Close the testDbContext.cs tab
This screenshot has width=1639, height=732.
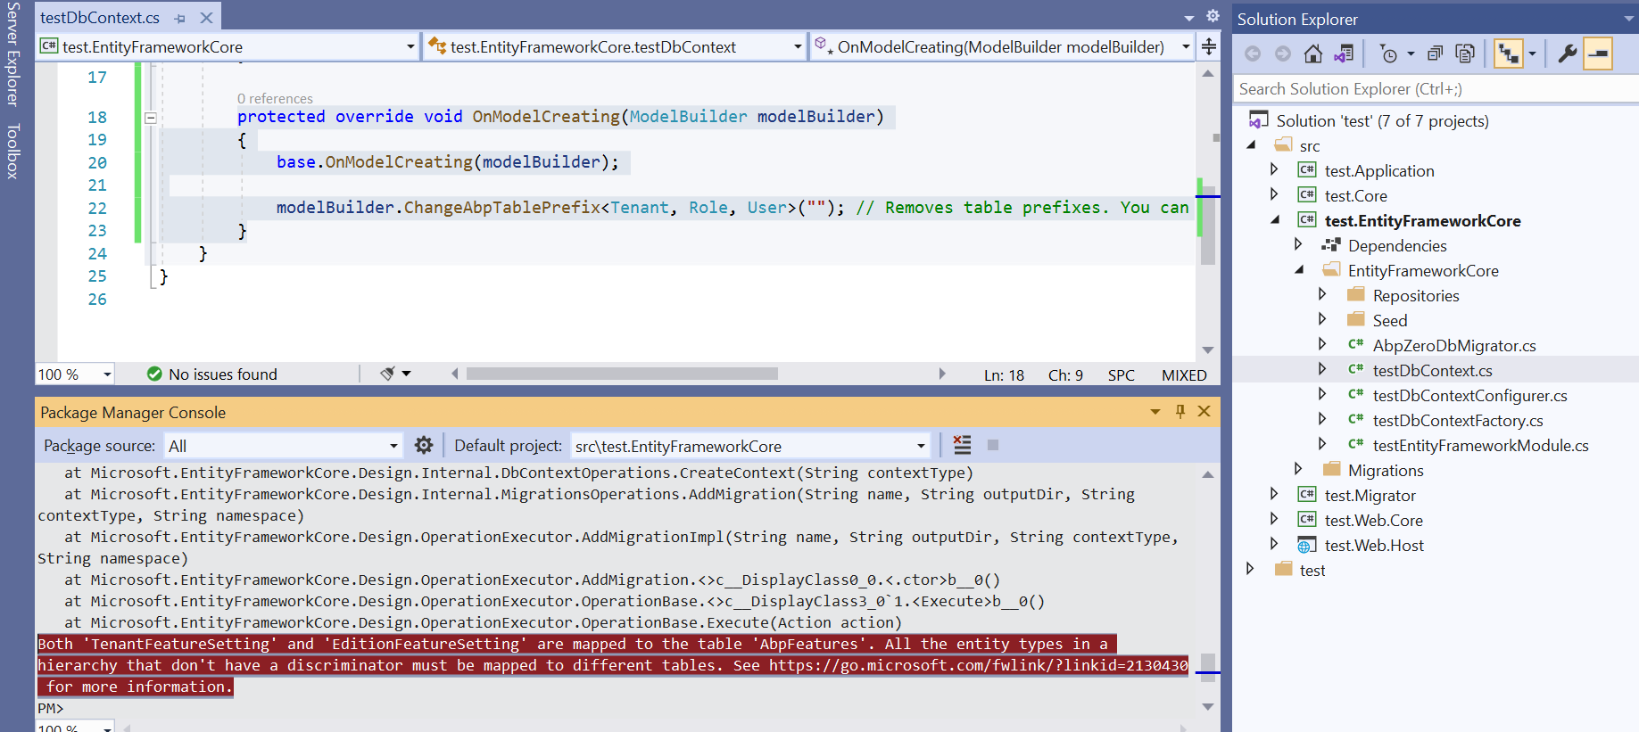pyautogui.click(x=207, y=18)
